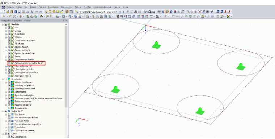275x139 pixels.
Task: Toggle the project navigator panel icon
Action: (67, 12)
